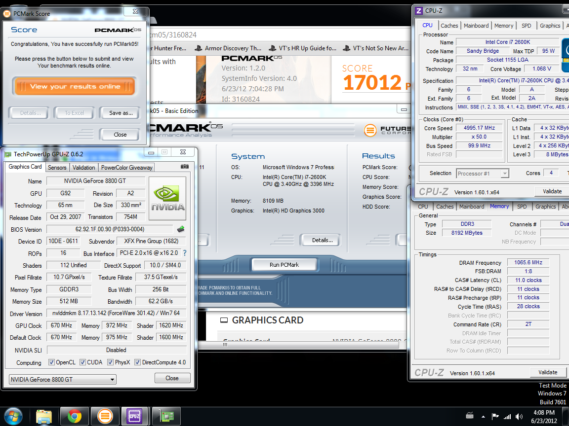This screenshot has width=569, height=426.
Task: Switch to PCMark05 taskbar icon
Action: tap(105, 416)
